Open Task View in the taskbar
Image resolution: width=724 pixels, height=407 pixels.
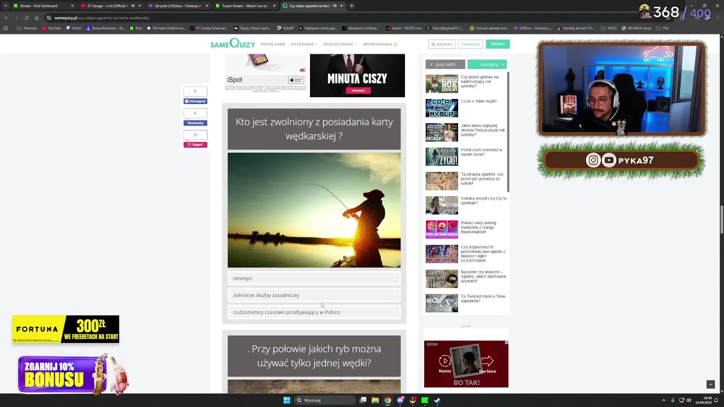tap(363, 400)
